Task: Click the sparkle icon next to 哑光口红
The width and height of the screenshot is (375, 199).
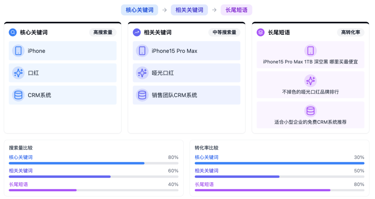Action: point(142,73)
